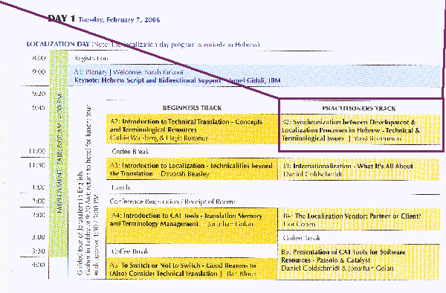
Task: Select the date Tuesday, February 7, 2006
Action: point(119,20)
